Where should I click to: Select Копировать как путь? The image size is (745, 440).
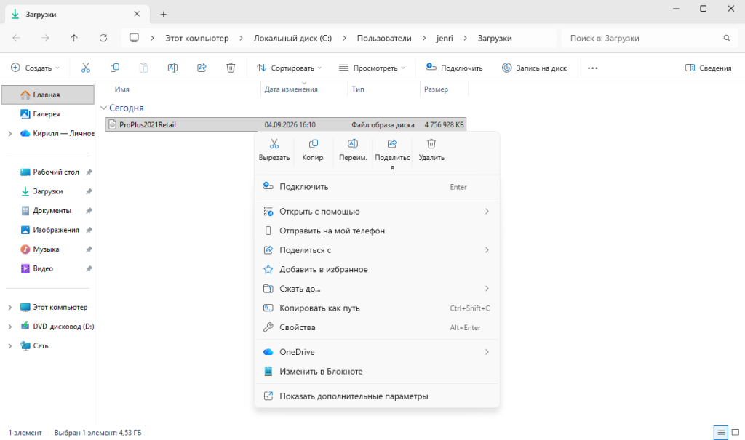pos(377,308)
